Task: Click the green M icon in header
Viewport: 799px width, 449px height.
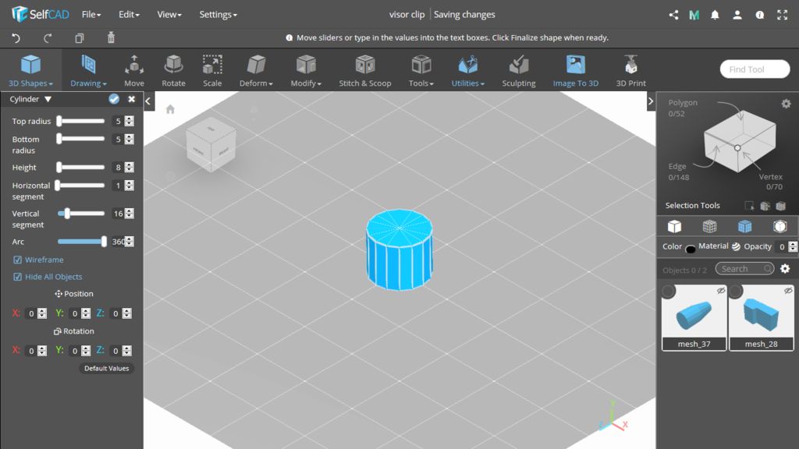Action: click(x=694, y=15)
